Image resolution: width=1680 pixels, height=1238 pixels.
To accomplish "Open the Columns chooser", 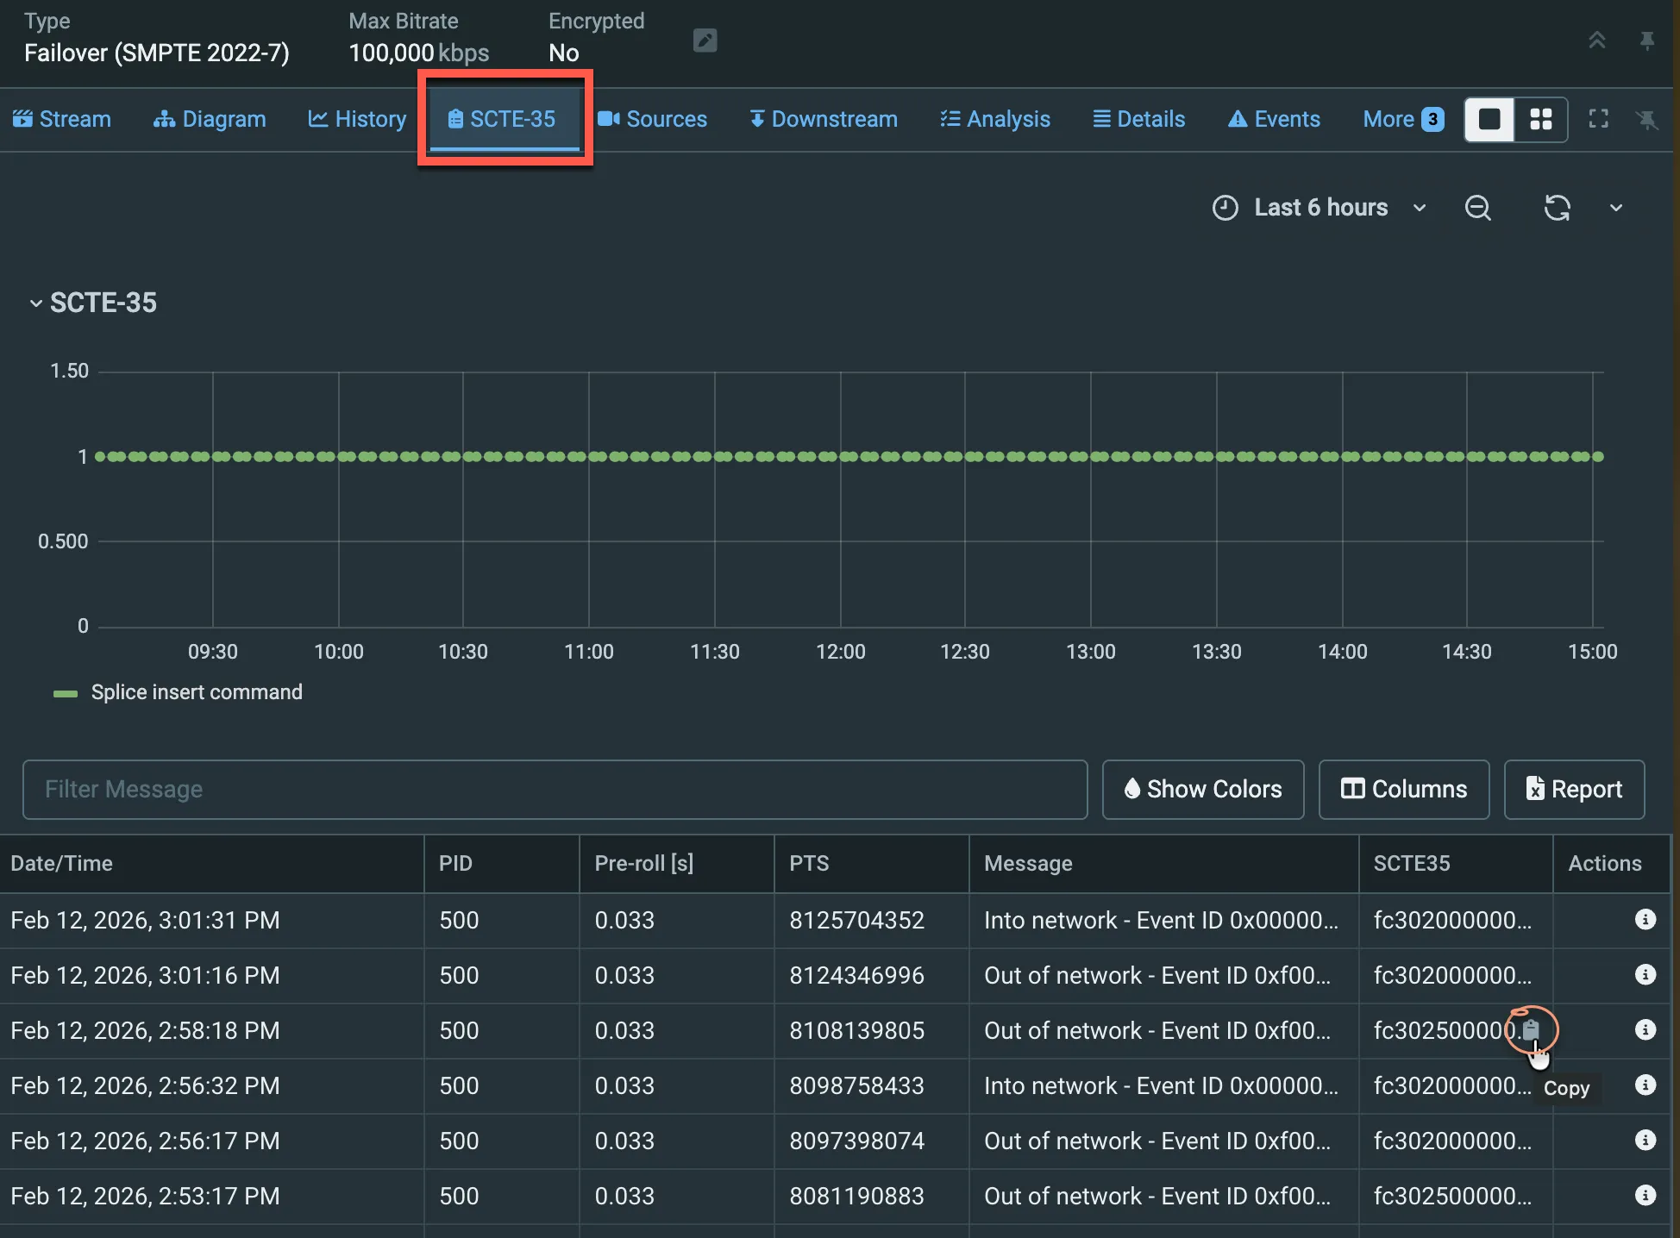I will (x=1404, y=790).
